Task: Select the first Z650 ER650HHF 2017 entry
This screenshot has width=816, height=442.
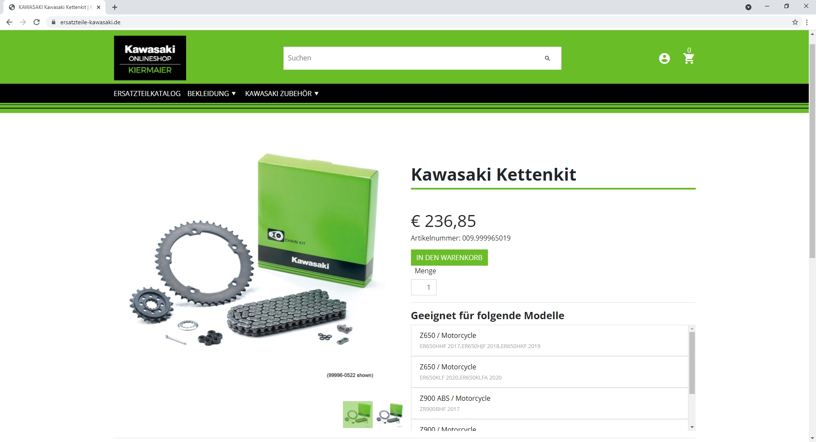Action: (x=550, y=340)
